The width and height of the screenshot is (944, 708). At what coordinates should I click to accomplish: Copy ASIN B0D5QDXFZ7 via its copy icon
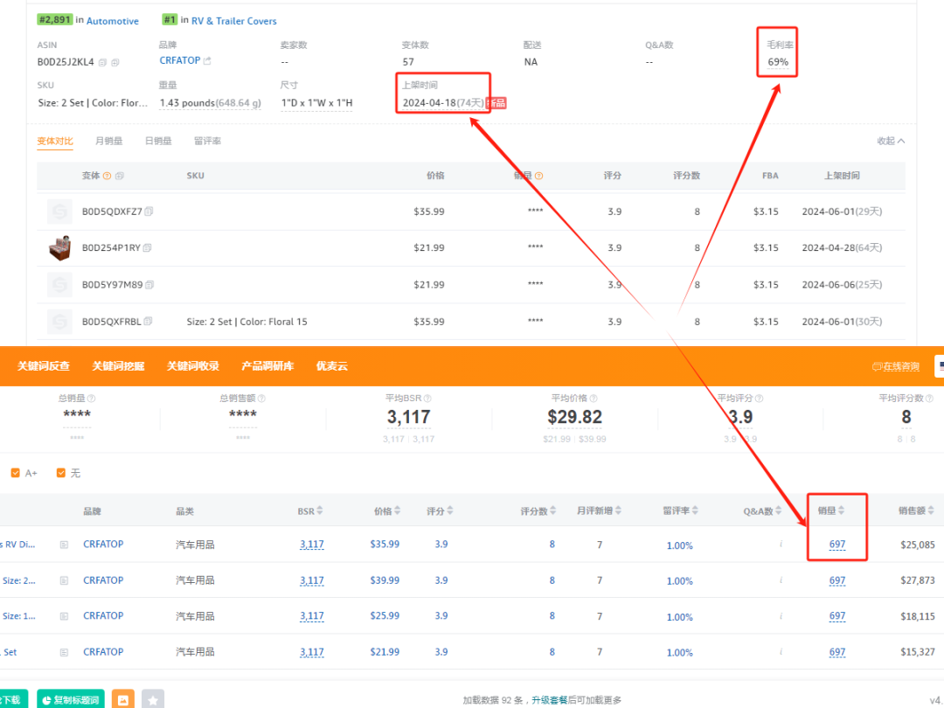149,212
